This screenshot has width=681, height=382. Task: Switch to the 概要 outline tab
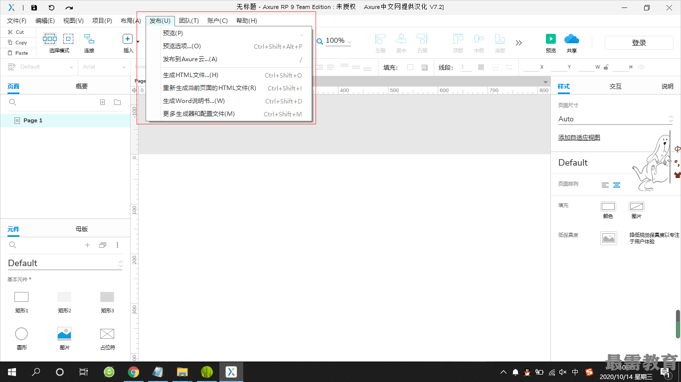(x=82, y=87)
